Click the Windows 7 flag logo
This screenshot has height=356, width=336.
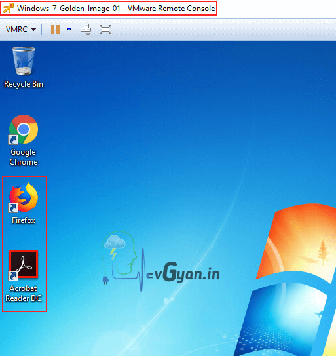295,279
